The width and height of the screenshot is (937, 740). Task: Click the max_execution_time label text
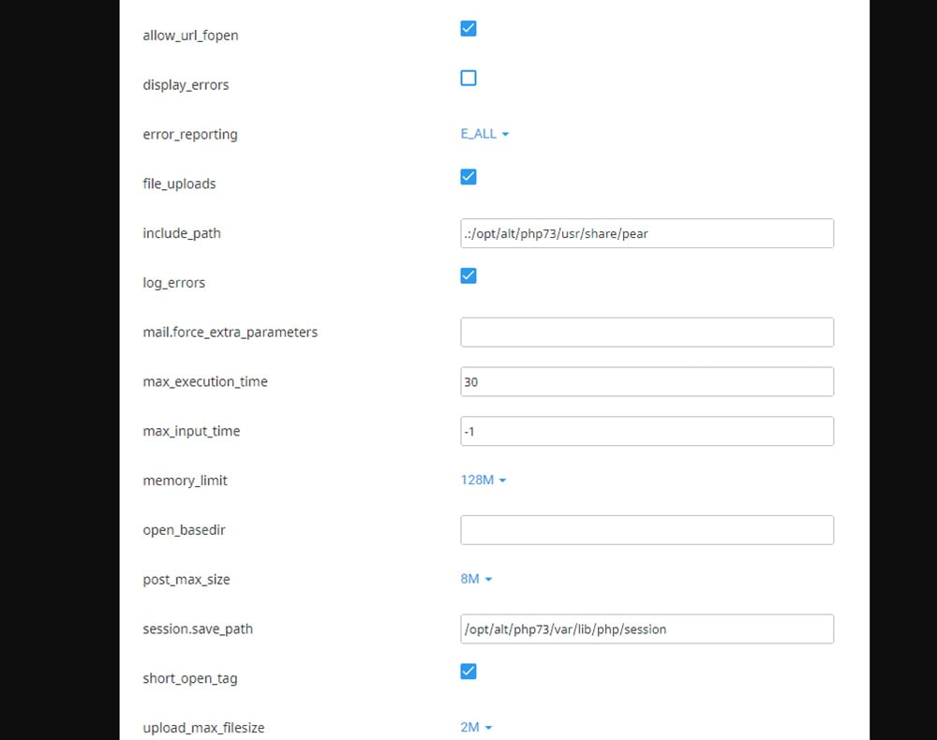click(205, 381)
